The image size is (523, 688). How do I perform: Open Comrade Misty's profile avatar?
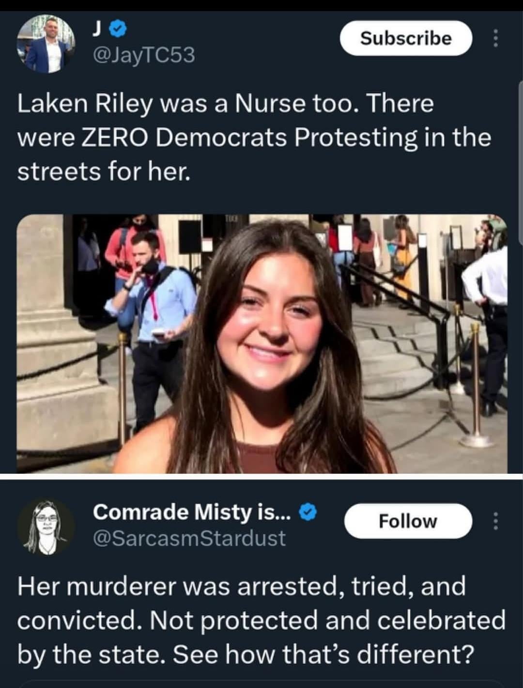[x=46, y=527]
